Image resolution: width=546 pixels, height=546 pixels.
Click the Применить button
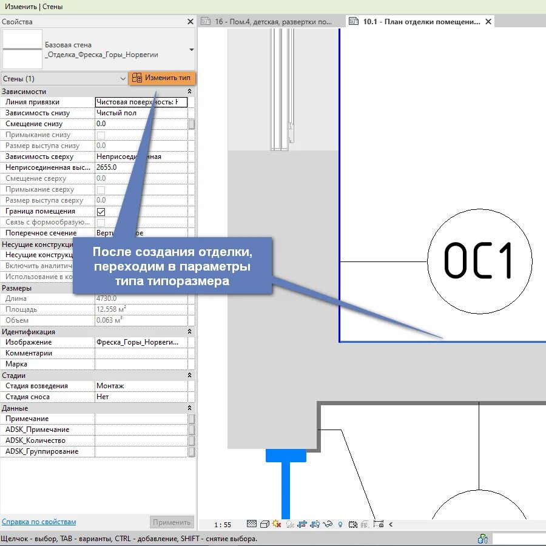[172, 522]
